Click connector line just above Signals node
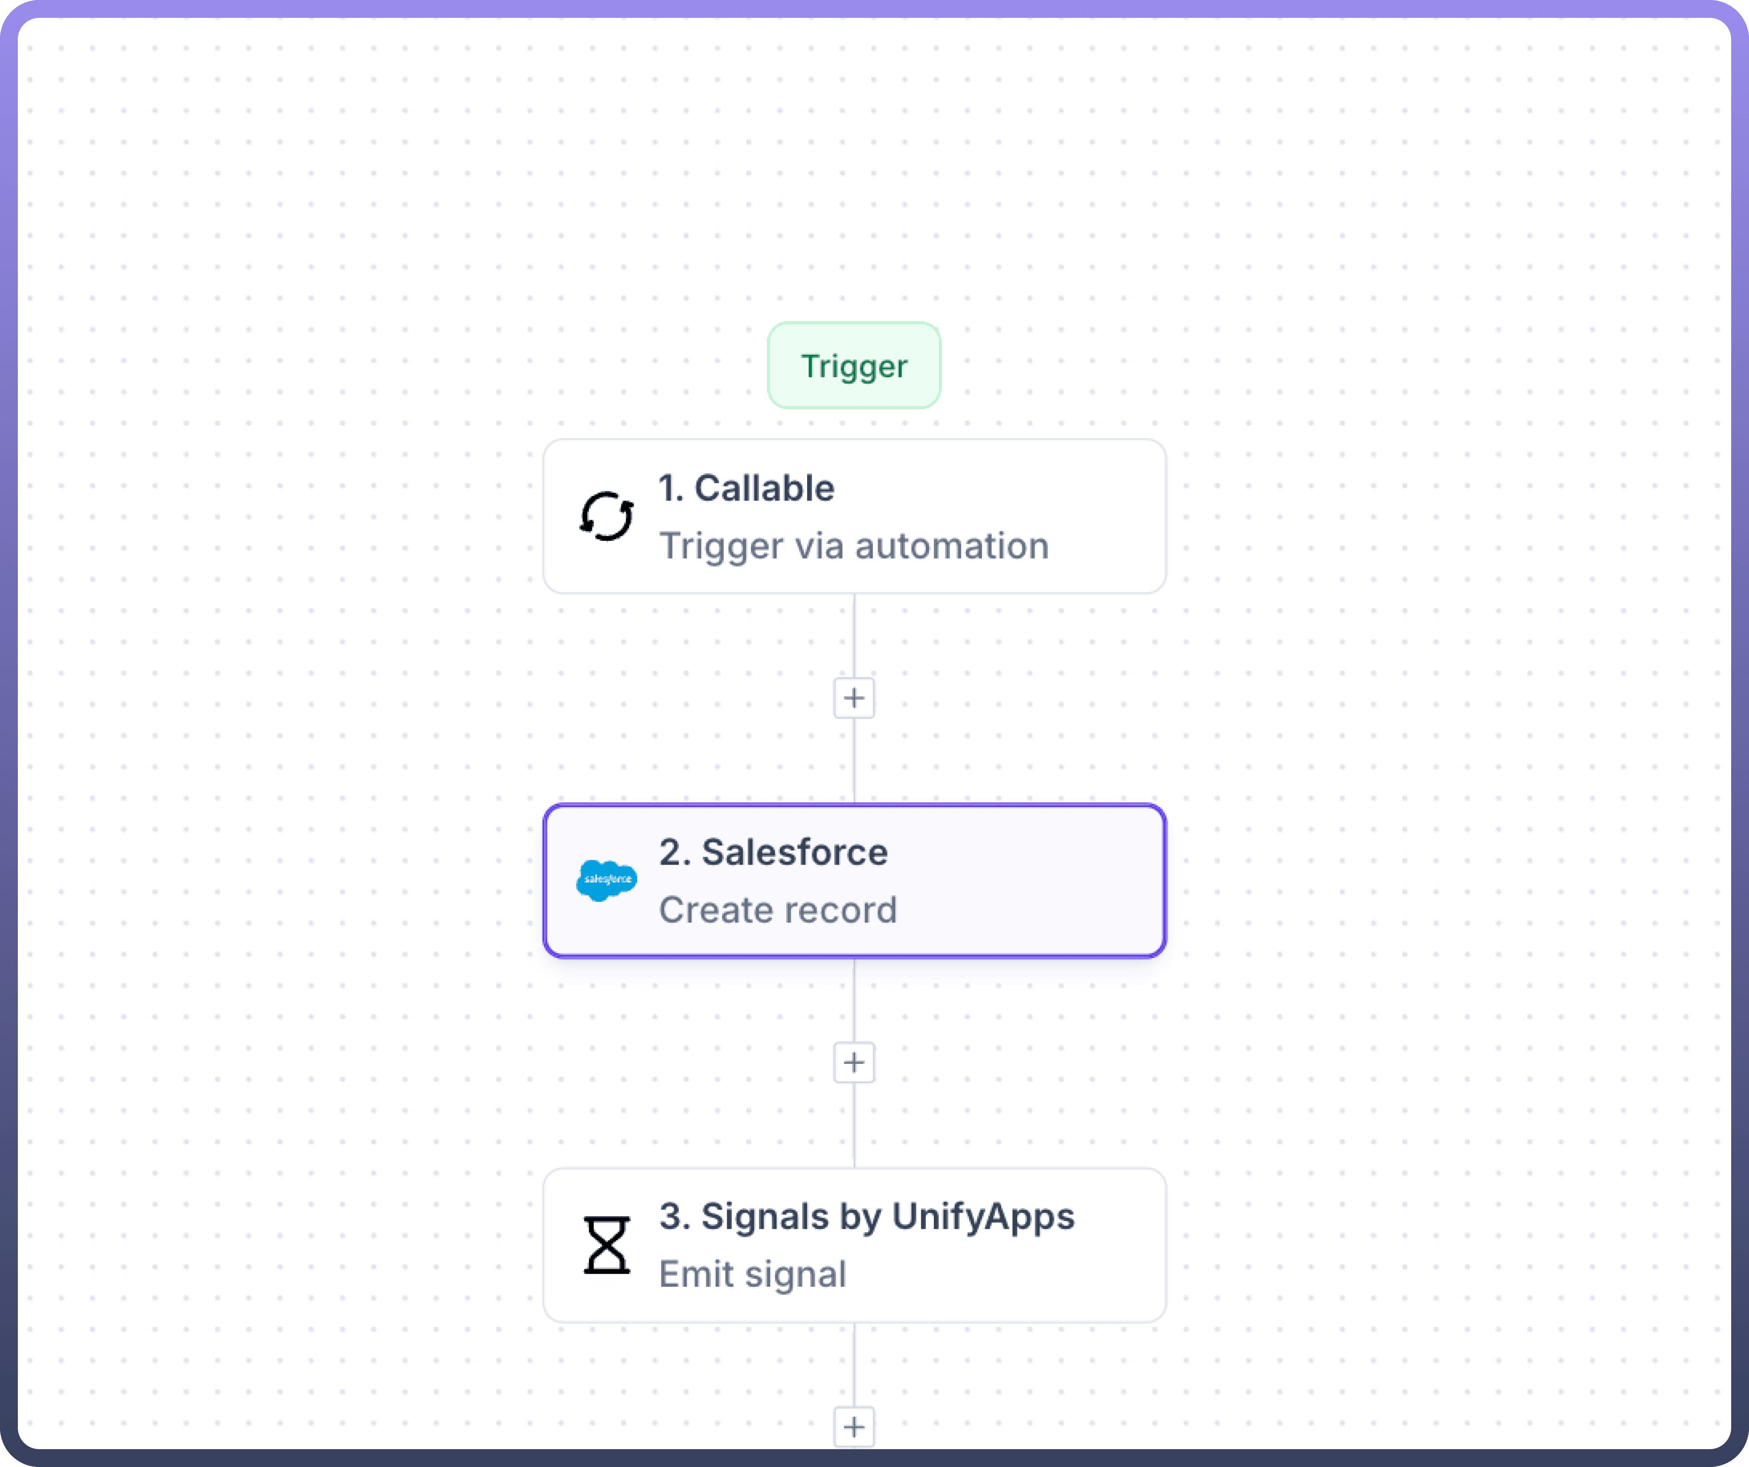Screen dimensions: 1749x1467 (x=854, y=1133)
